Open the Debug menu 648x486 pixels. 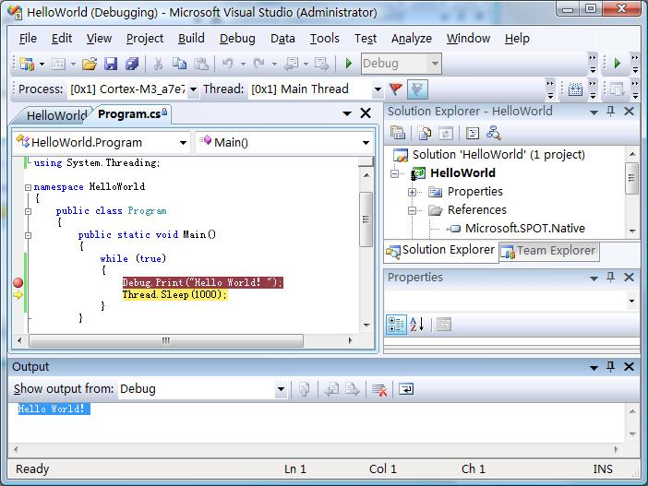[237, 39]
